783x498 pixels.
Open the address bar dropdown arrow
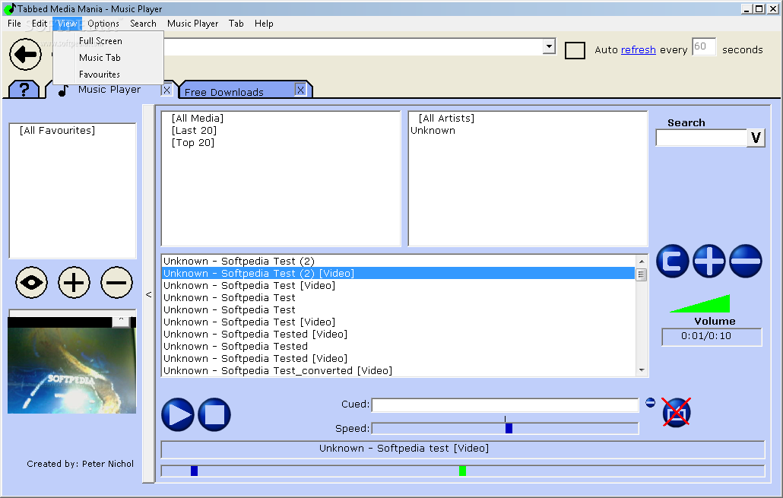coord(549,46)
